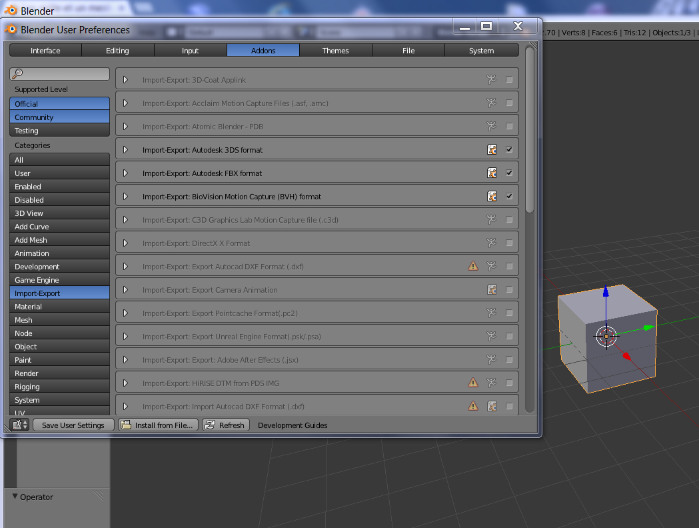Click the green Y-axis arrow of the cube manipulator
The image size is (699, 528).
click(x=648, y=328)
